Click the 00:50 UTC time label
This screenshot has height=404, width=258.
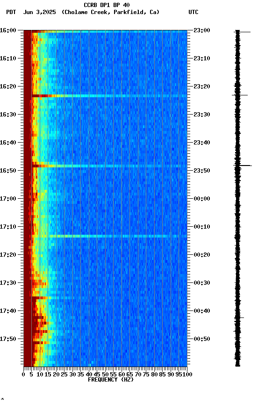(x=202, y=339)
